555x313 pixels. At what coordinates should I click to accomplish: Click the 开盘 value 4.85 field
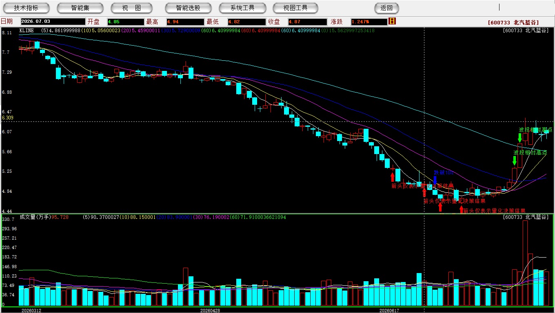[x=126, y=22]
